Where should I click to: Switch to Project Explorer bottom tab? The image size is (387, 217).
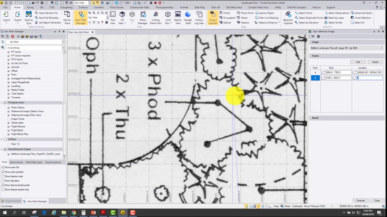[x=11, y=201]
